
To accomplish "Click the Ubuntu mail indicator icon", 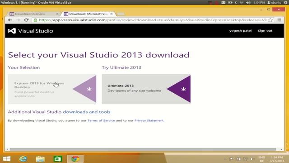I will pos(223,2).
